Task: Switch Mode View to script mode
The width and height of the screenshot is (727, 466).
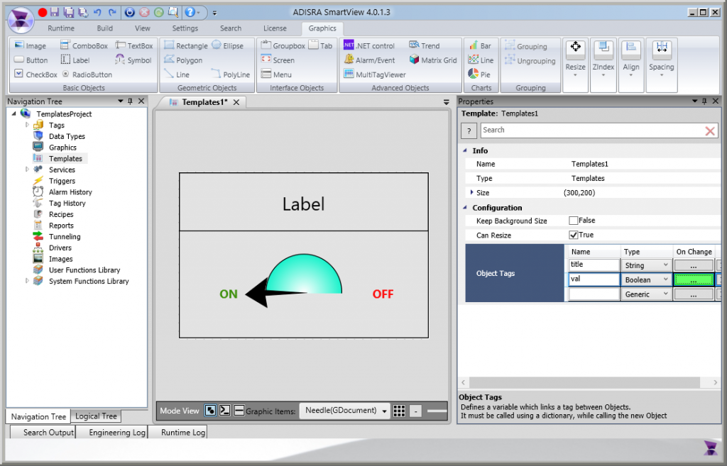Action: (225, 411)
